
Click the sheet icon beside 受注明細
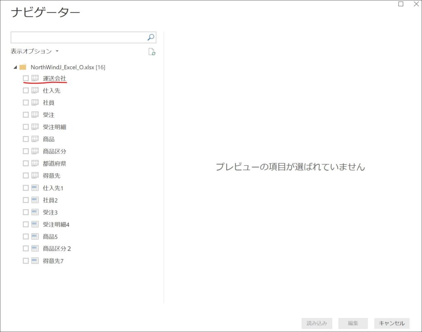(x=35, y=127)
